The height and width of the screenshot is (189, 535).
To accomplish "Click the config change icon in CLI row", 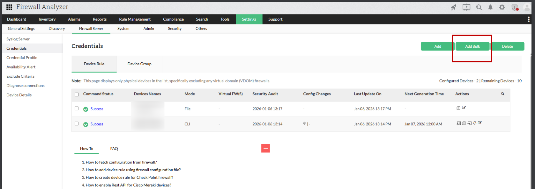I will tap(305, 123).
